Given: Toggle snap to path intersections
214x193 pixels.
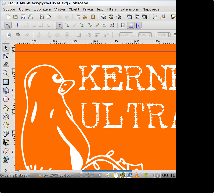Looking at the screenshot, I should [75, 26].
